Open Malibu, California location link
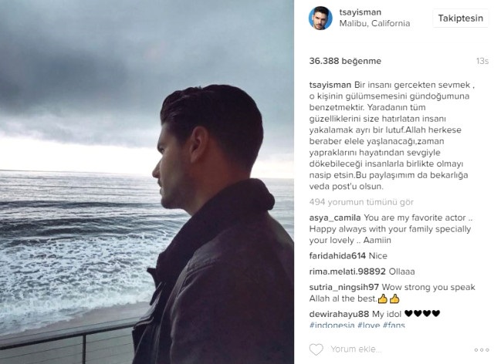The width and height of the screenshot is (494, 364). [x=374, y=23]
